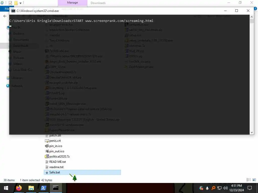The height and width of the screenshot is (193, 258).
Task: Select the pin_out.ico file icon
Action: (47, 151)
